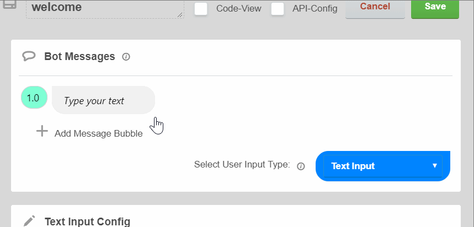
Task: Select the 1.0 message number badge
Action: pos(34,98)
